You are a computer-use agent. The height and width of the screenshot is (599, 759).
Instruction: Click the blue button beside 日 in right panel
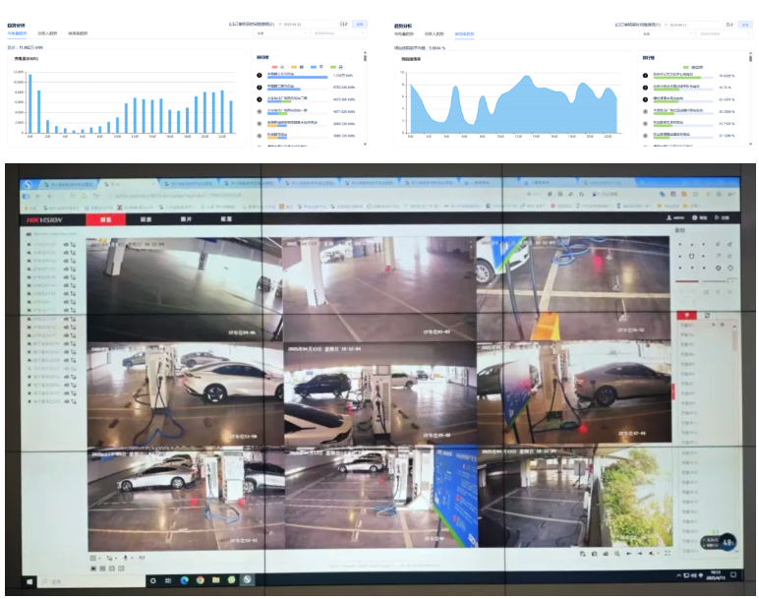[x=745, y=25]
